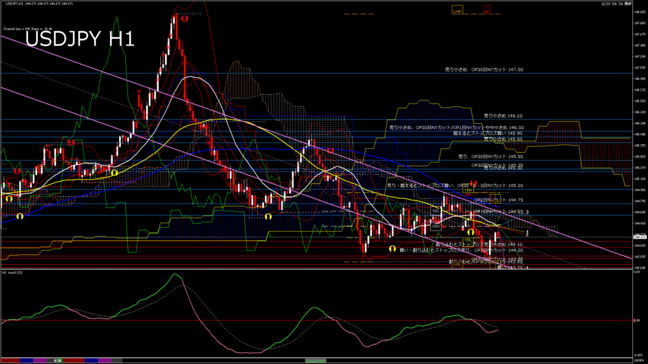The width and height of the screenshot is (648, 364).
Task: Click the 'H1 macd (12)' indicator label
Action: coord(13,273)
